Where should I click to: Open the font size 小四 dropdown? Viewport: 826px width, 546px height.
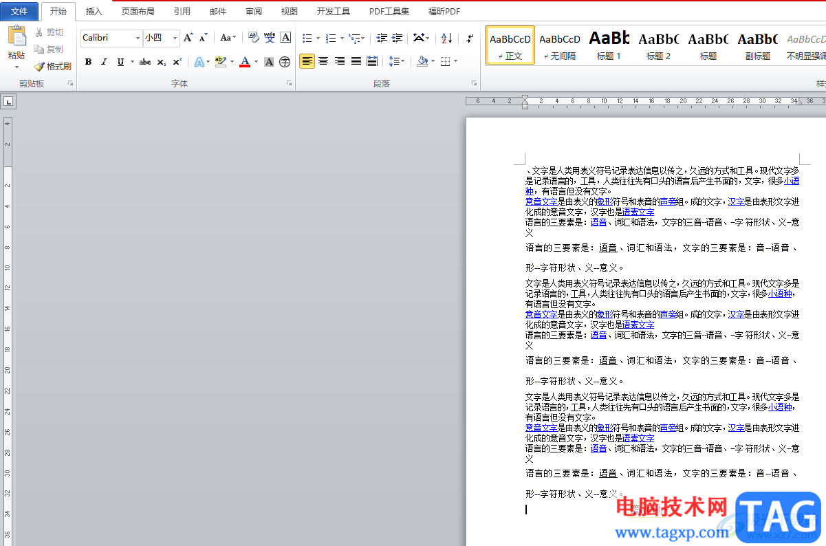pos(175,38)
